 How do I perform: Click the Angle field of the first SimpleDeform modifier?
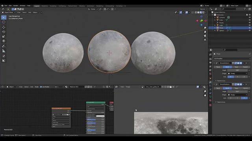[237, 70]
